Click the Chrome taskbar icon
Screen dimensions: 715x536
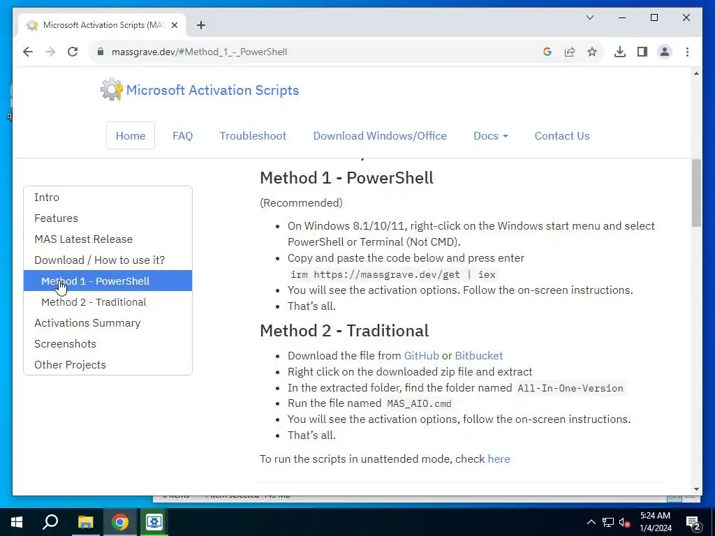click(120, 522)
